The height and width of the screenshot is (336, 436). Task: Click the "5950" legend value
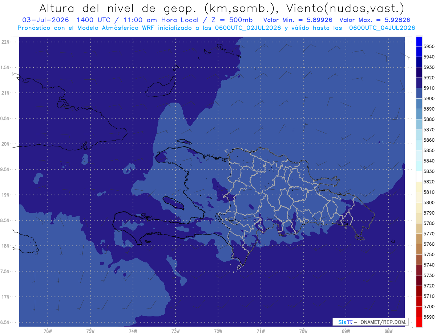click(429, 46)
